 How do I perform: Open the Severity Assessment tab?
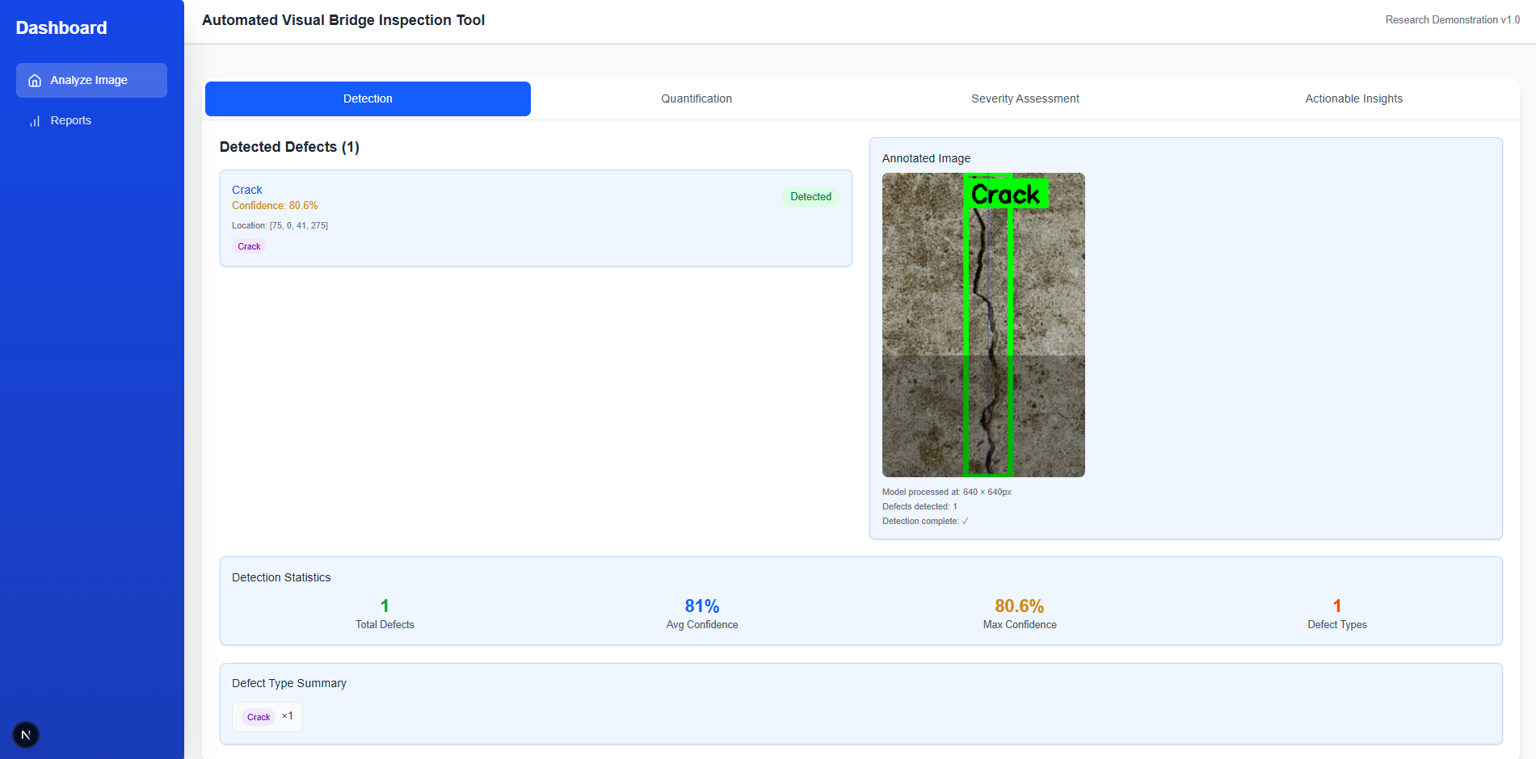1025,99
